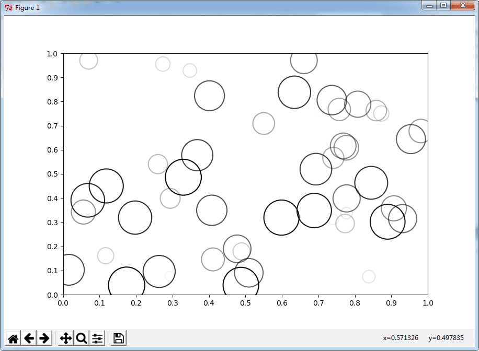The width and height of the screenshot is (479, 351).
Task: Click the y-axis tick label 0.9
Action: pos(52,77)
